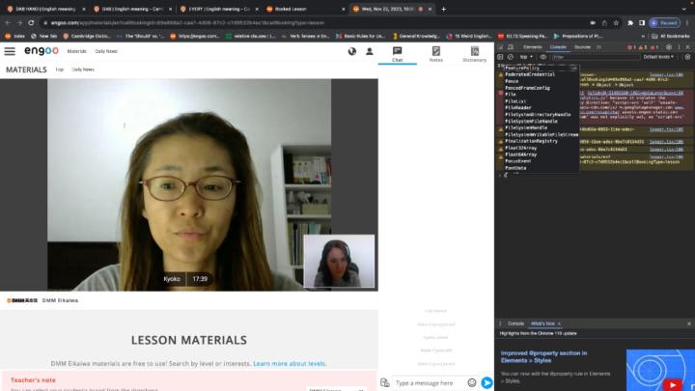Open All Bookmarks folder
The height and width of the screenshot is (391, 695).
(671, 36)
